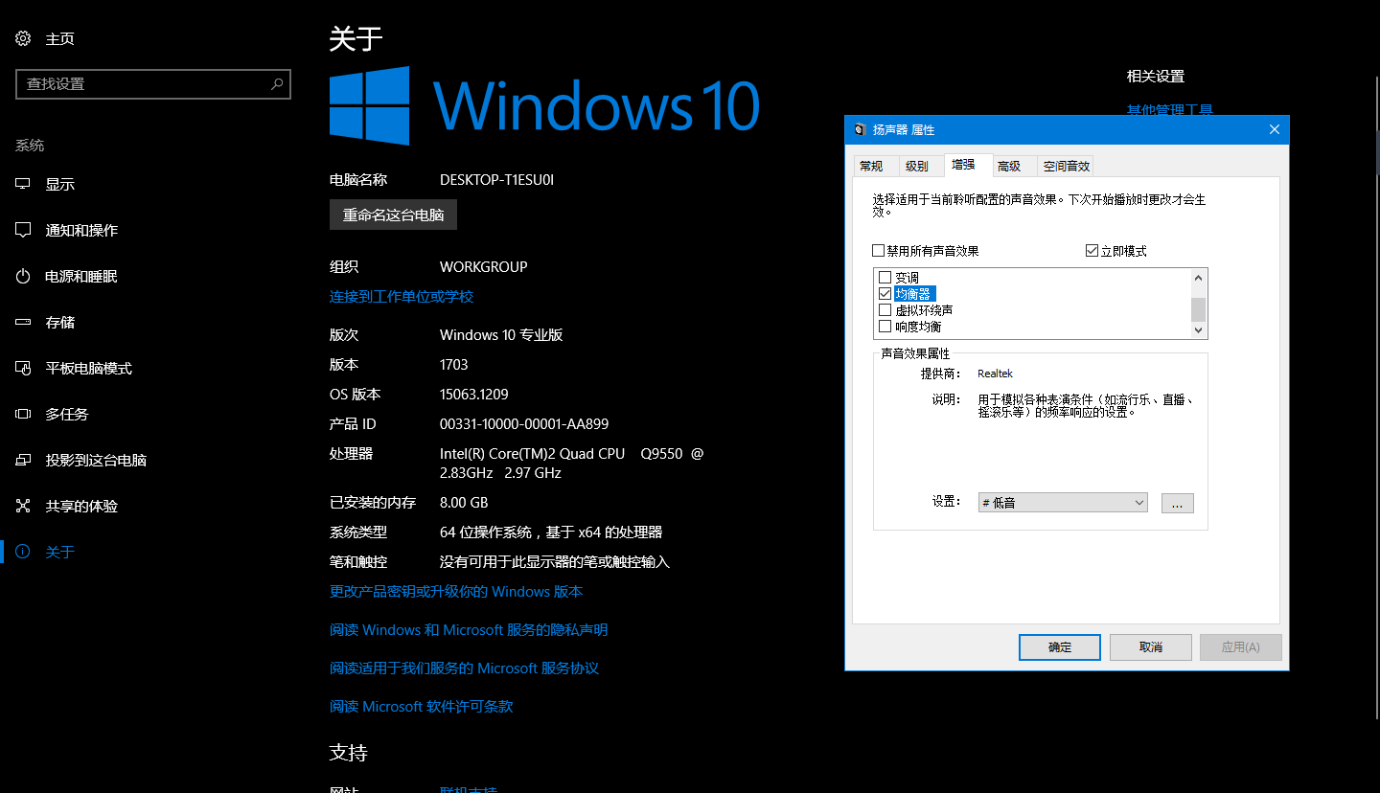Click the 查找设置 search field

coord(153,84)
